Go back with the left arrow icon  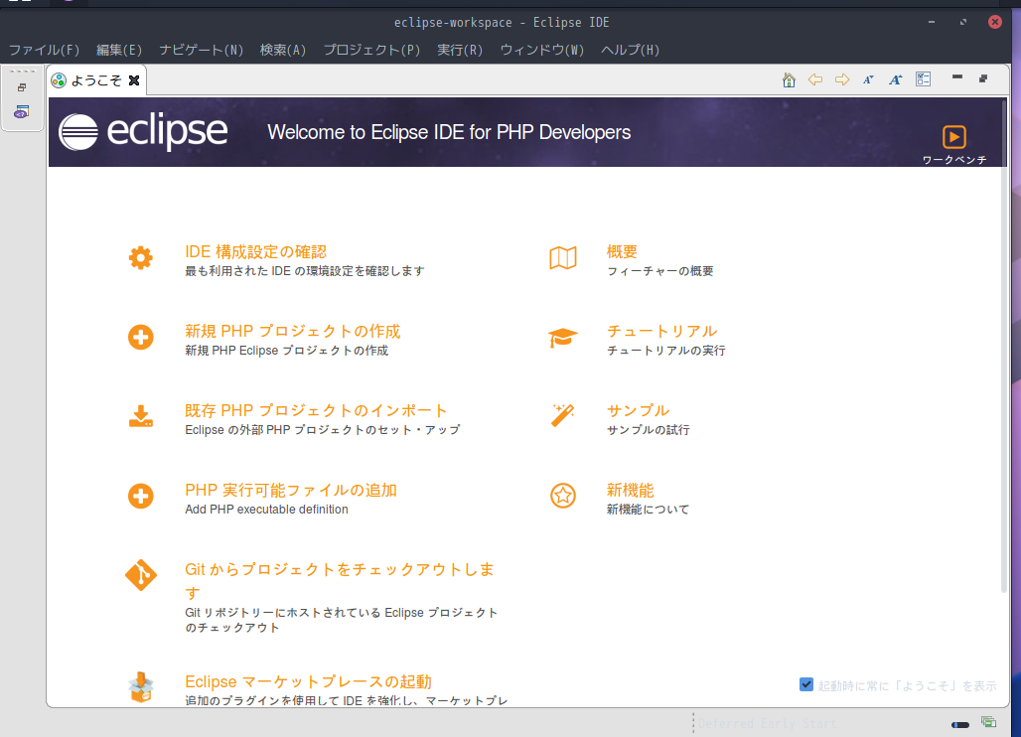click(x=815, y=79)
